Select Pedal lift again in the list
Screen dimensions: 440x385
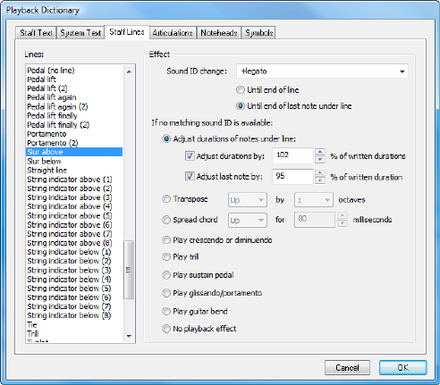74,97
